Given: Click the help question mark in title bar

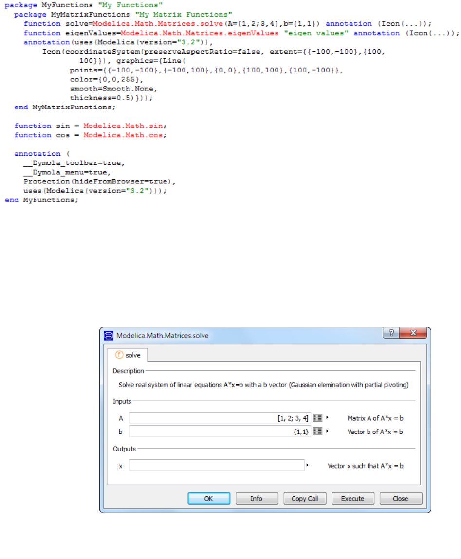Looking at the screenshot, I should point(391,333).
